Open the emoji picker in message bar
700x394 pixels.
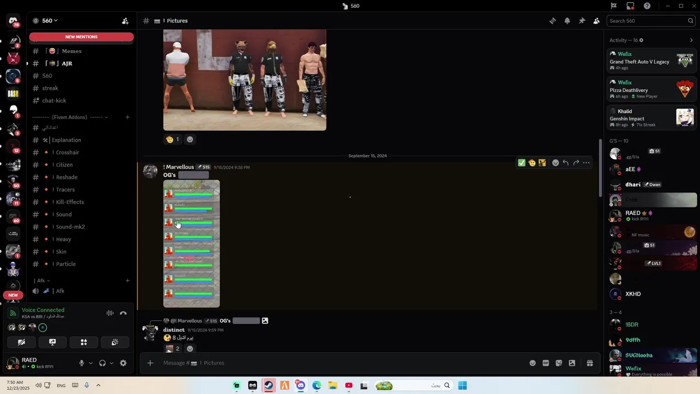click(x=533, y=363)
